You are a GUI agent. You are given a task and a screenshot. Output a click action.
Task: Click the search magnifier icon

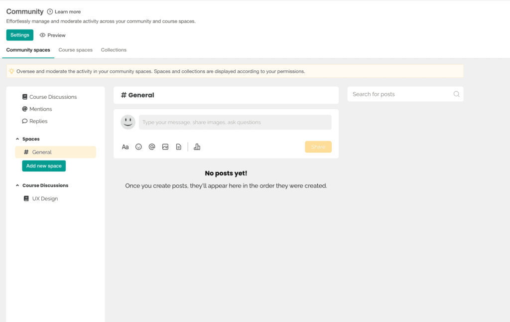[456, 94]
